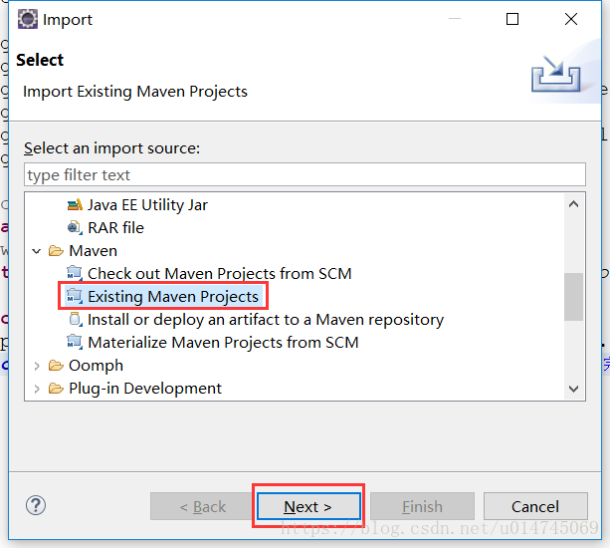Image resolution: width=610 pixels, height=548 pixels.
Task: Click the Plug-in Development folder icon
Action: tap(56, 389)
